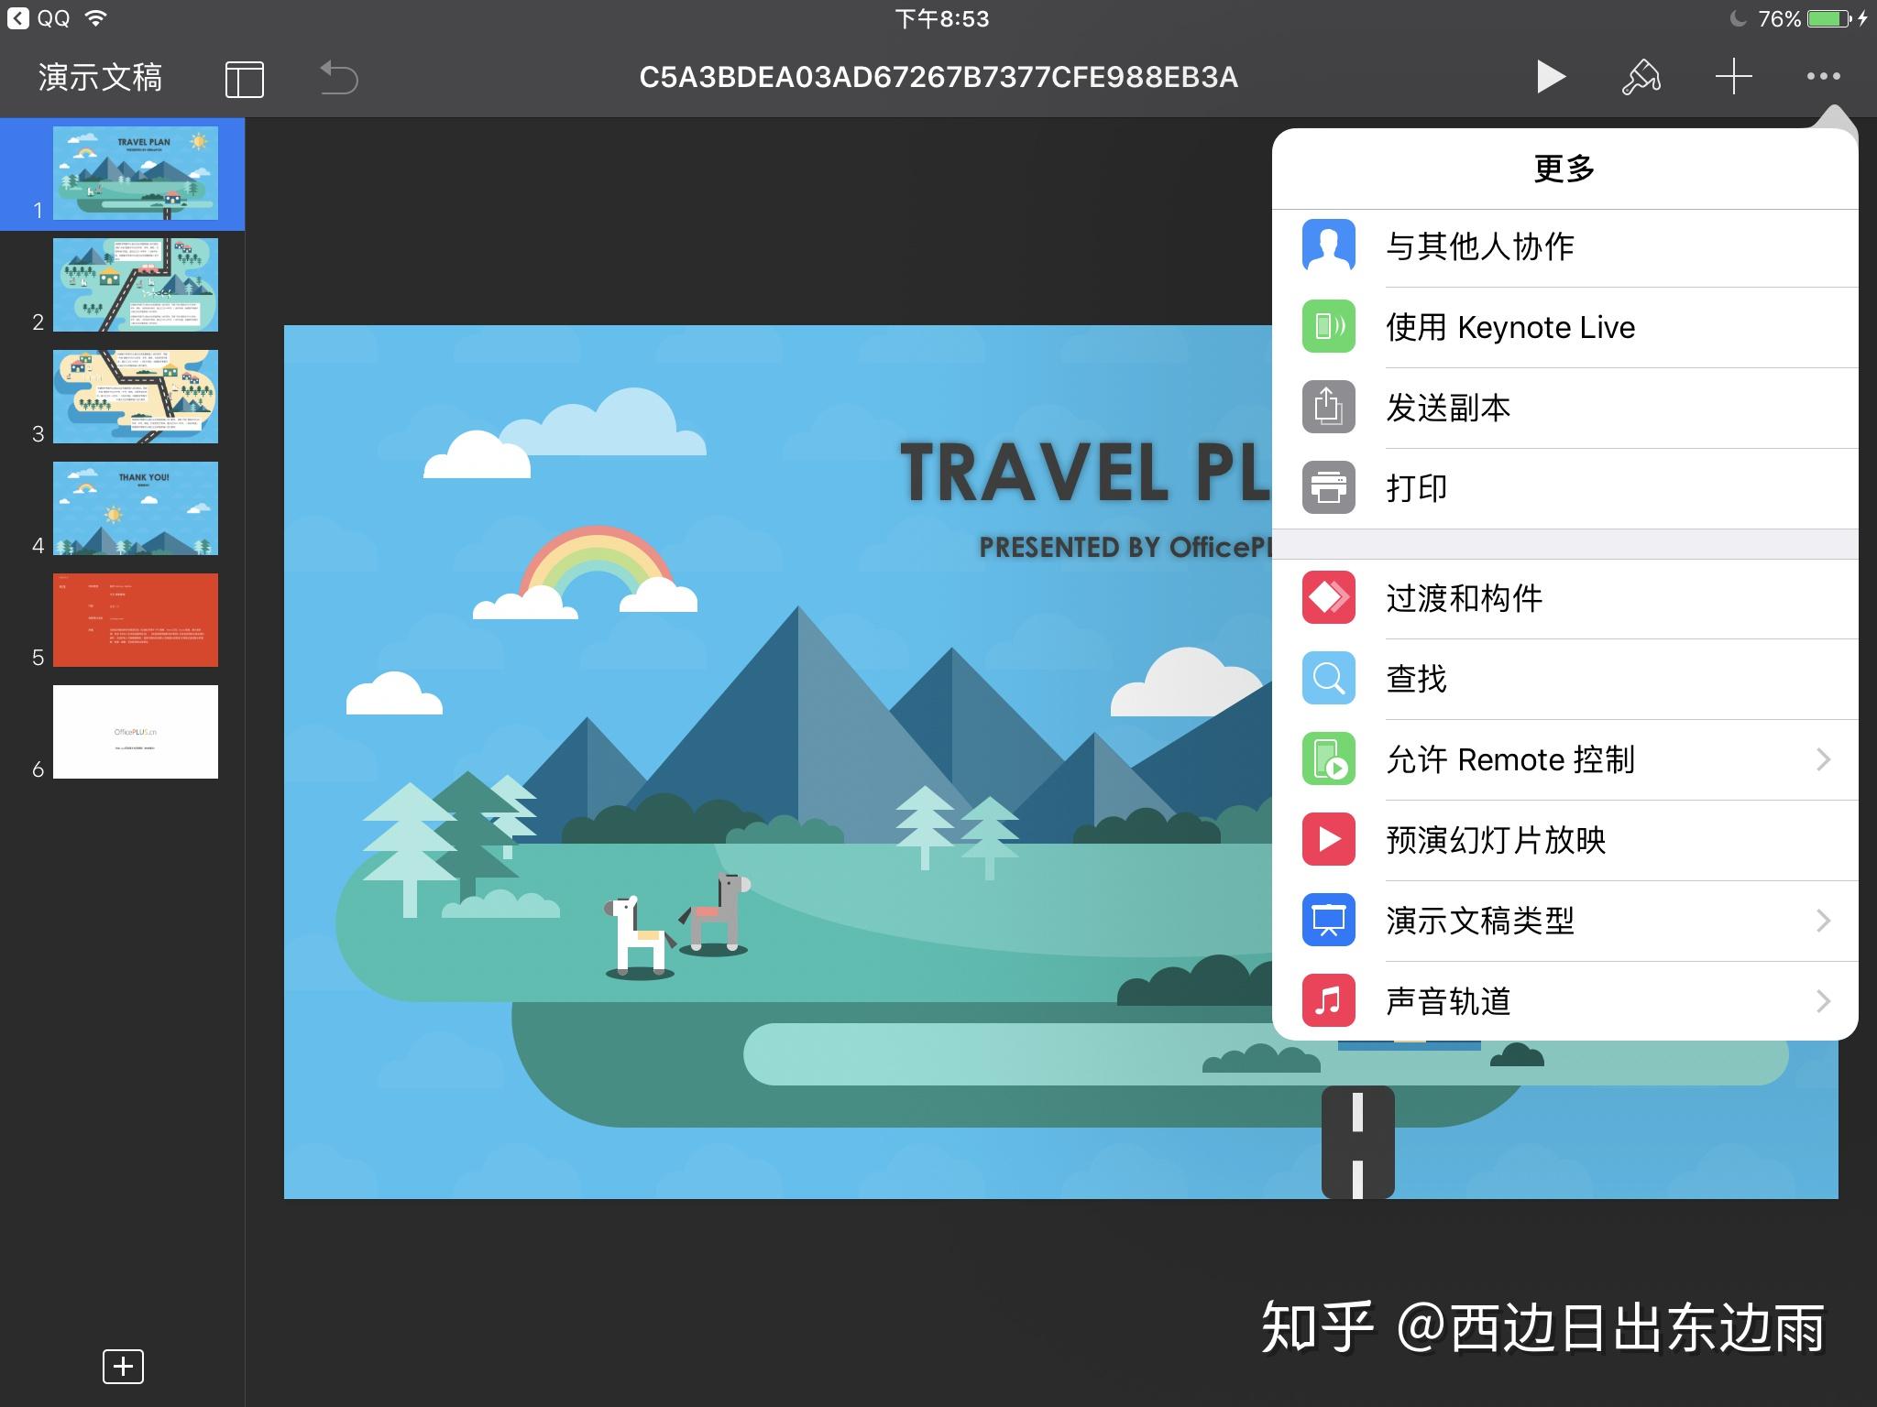1877x1407 pixels.
Task: Tap the battery indicator in status bar
Action: (x=1828, y=18)
